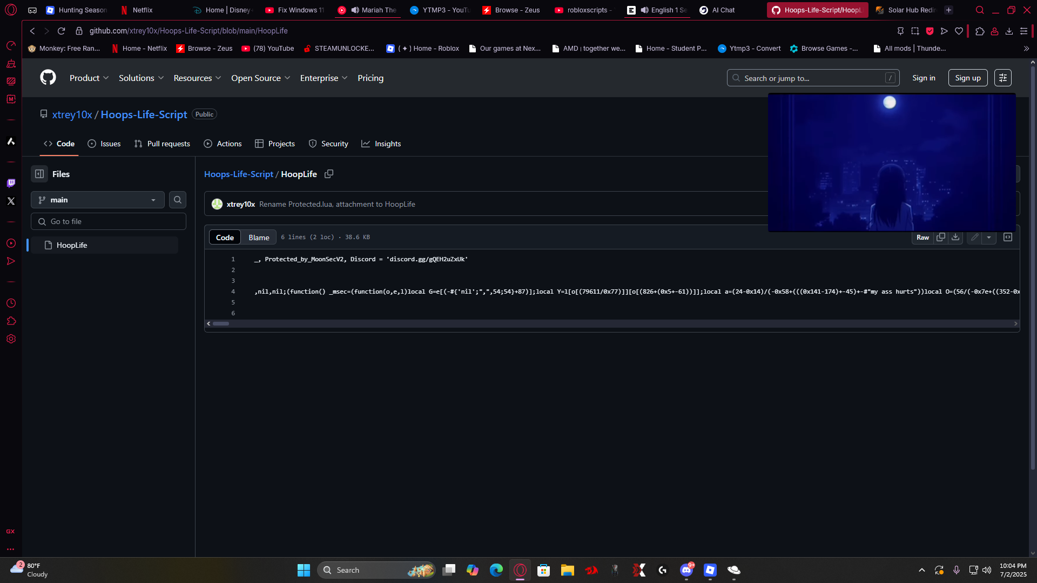Image resolution: width=1037 pixels, height=583 pixels.
Task: Open history from Opera sidebar
Action: coord(11,303)
